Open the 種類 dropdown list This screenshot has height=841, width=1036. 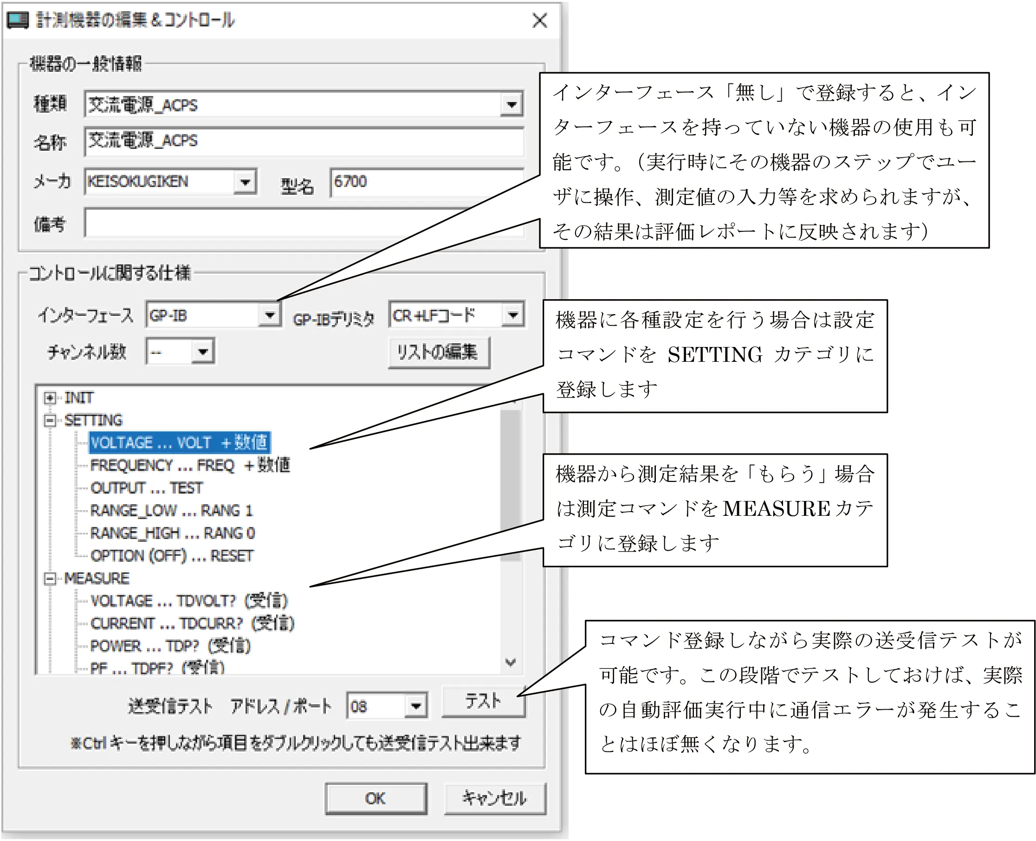(x=512, y=104)
